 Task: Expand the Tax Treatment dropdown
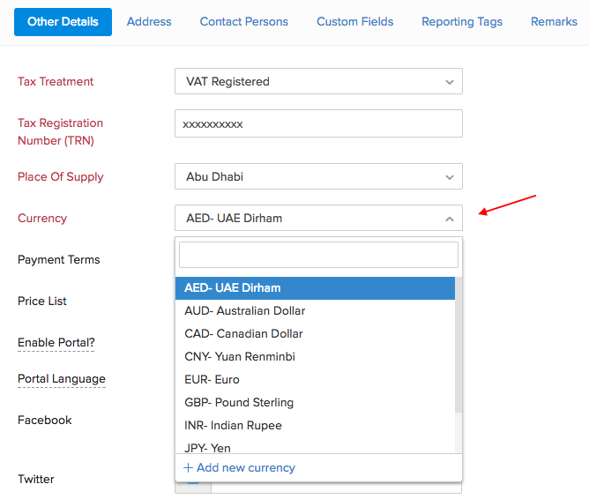click(318, 81)
